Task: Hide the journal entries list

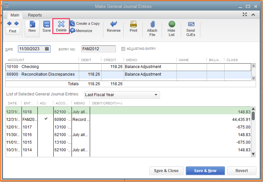Action: [172, 29]
